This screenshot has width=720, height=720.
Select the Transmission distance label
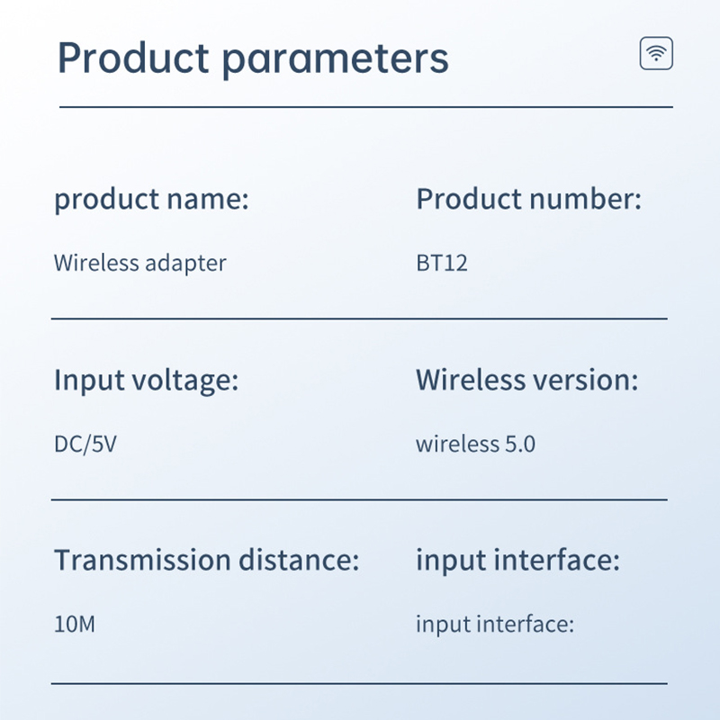[x=207, y=560]
